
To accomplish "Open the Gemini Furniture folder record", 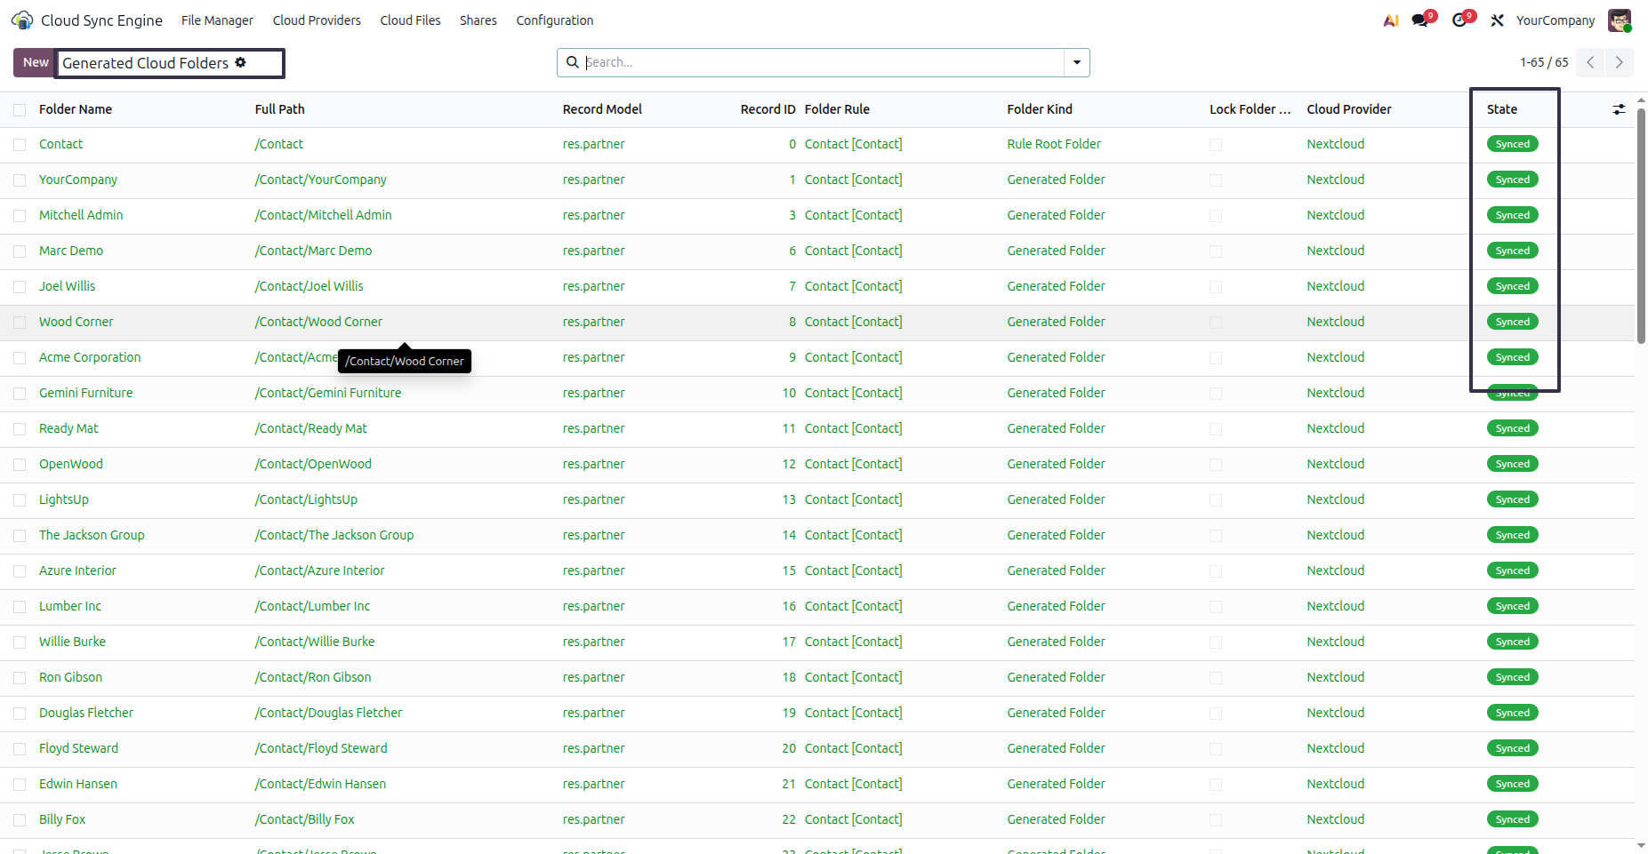I will [85, 393].
